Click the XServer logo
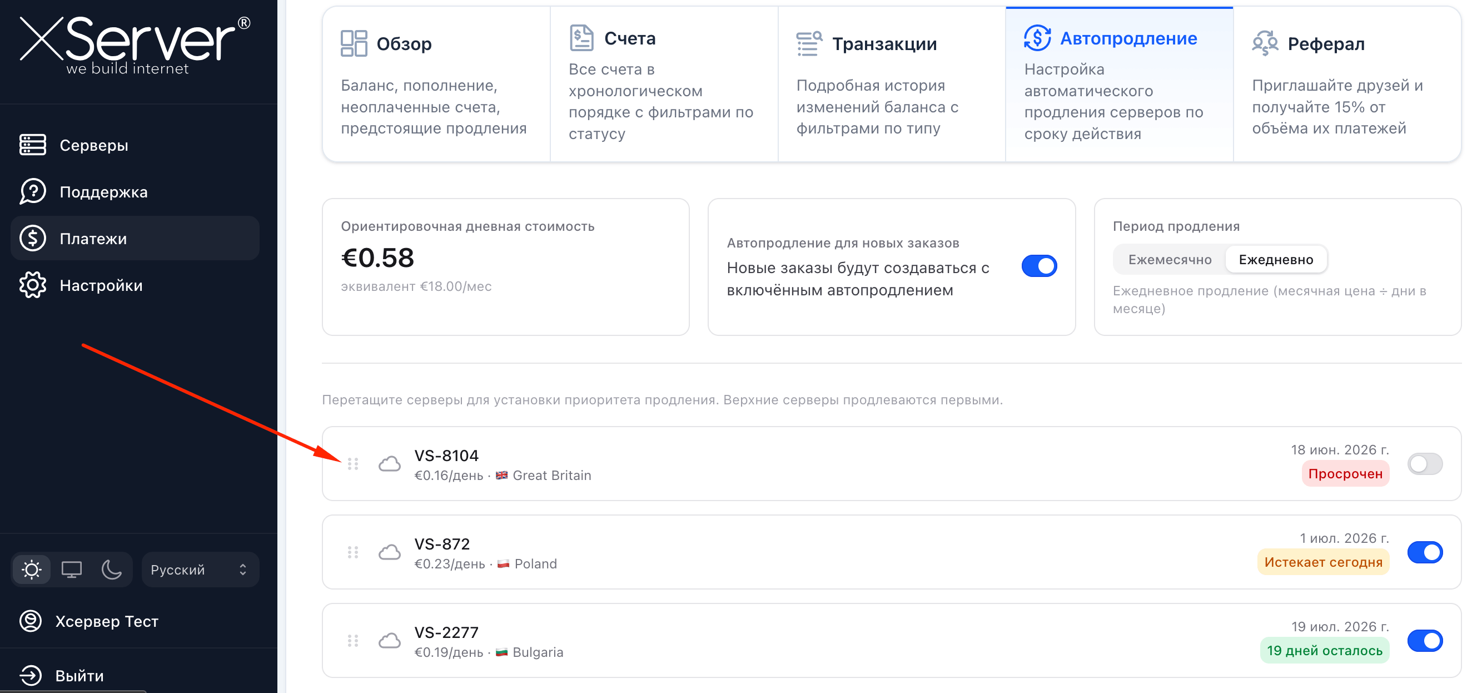The height and width of the screenshot is (693, 1472). click(135, 45)
